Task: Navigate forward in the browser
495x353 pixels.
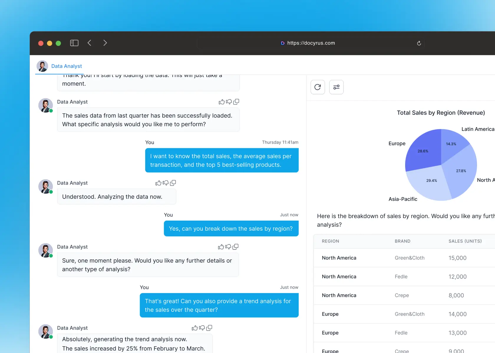Action: click(x=105, y=43)
